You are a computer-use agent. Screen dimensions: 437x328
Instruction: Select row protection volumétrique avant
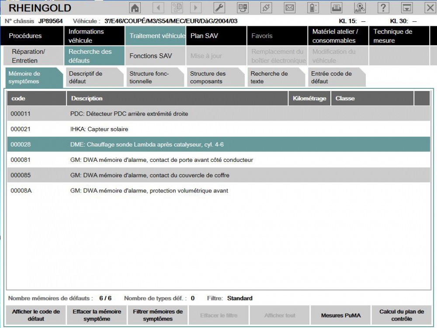click(219, 191)
